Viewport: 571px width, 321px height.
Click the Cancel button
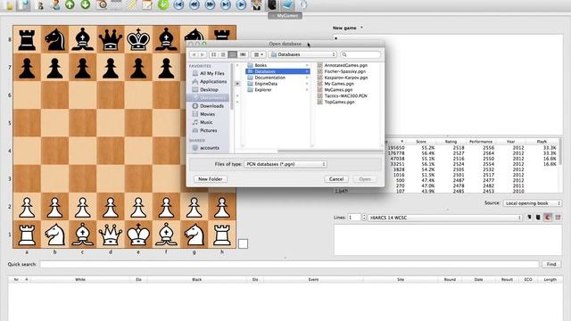tap(336, 179)
